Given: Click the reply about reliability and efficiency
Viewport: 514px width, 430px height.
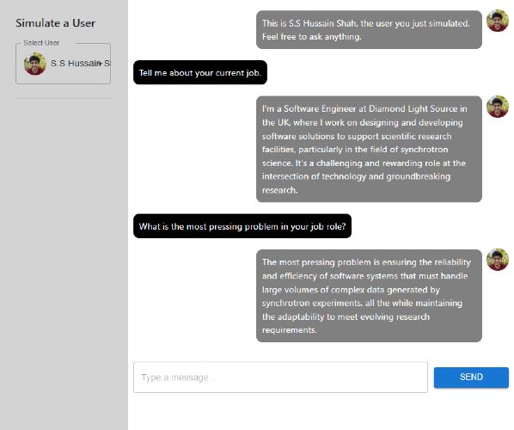Looking at the screenshot, I should click(x=369, y=296).
